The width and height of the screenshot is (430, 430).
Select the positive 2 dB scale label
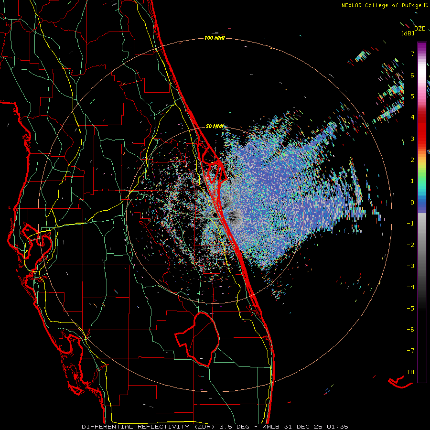coord(412,160)
